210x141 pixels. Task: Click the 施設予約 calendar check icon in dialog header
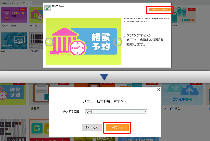[47, 7]
